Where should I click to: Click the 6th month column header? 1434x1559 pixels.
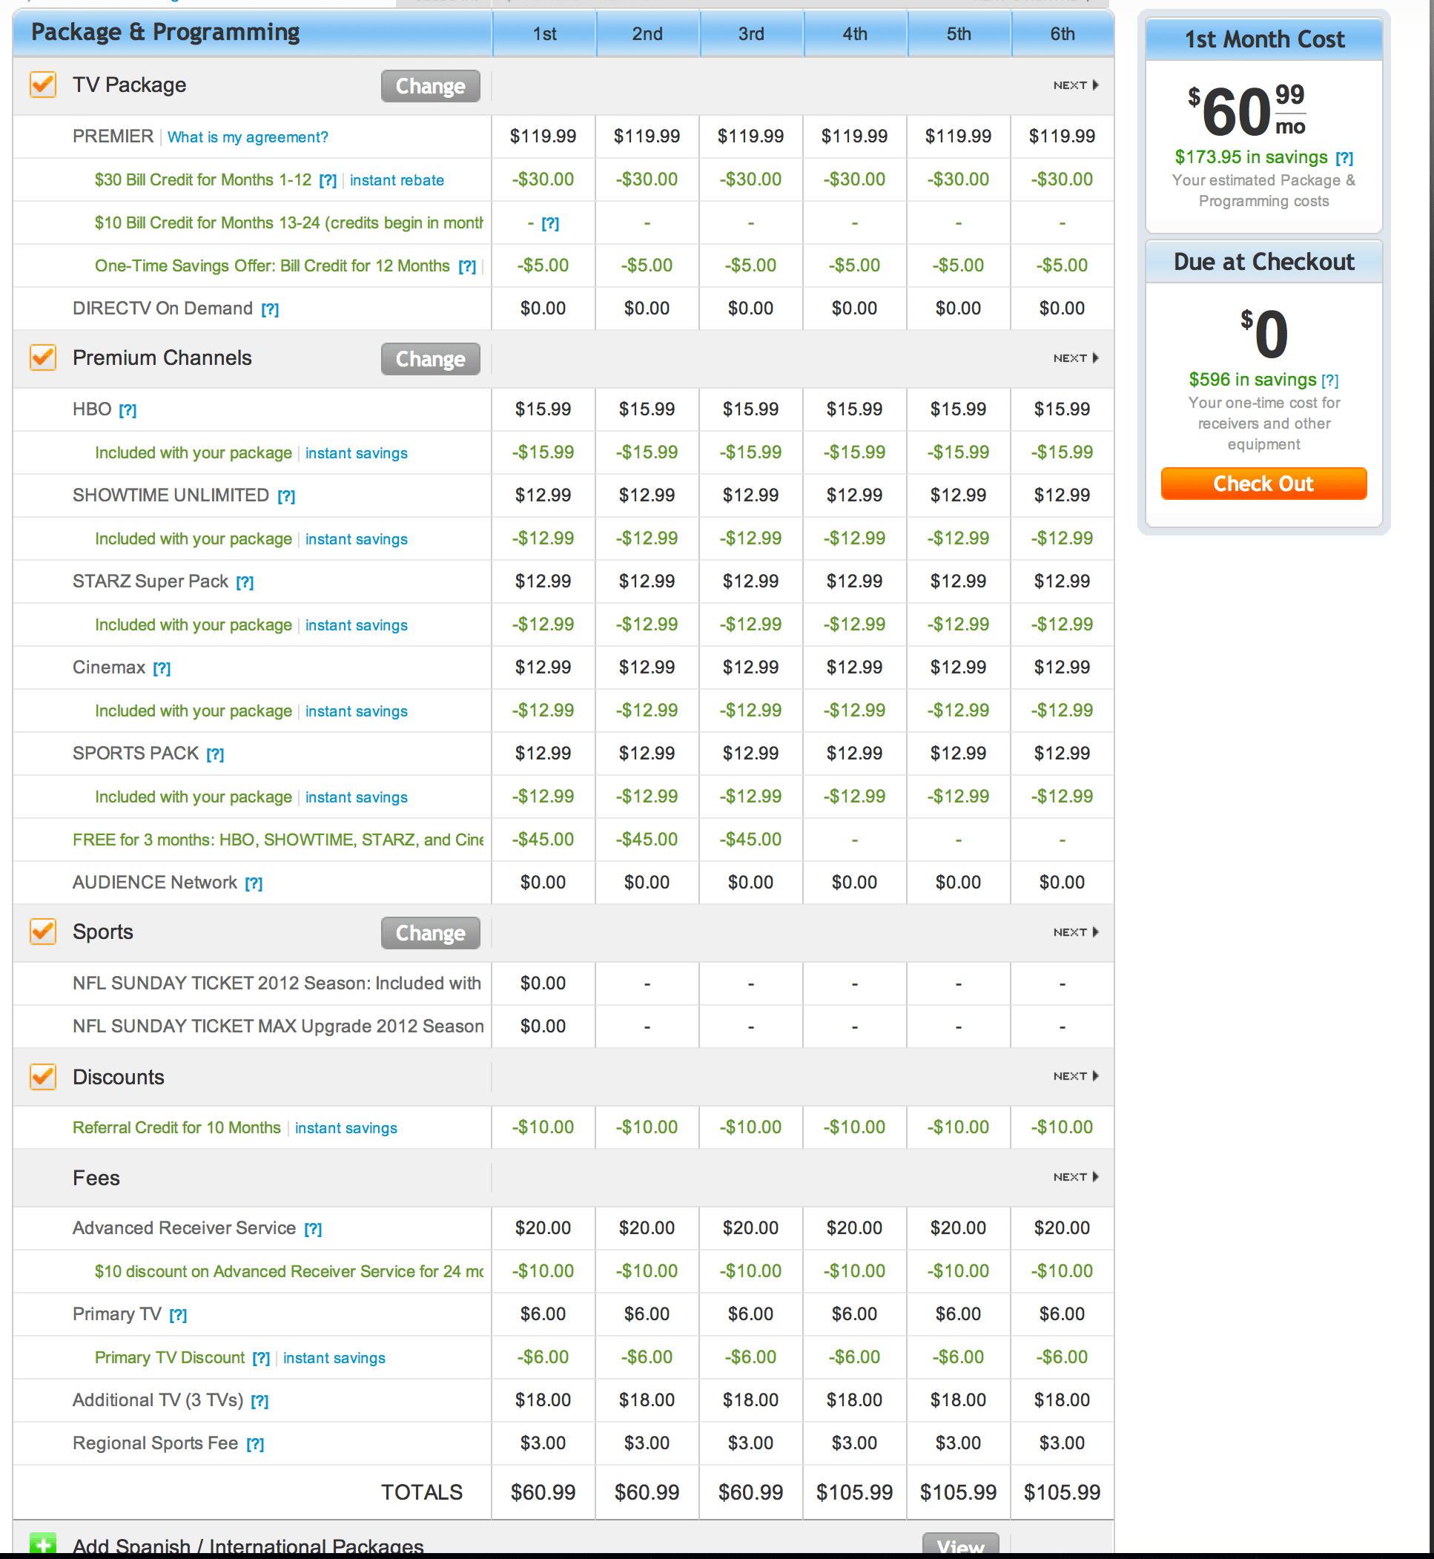[x=1063, y=34]
